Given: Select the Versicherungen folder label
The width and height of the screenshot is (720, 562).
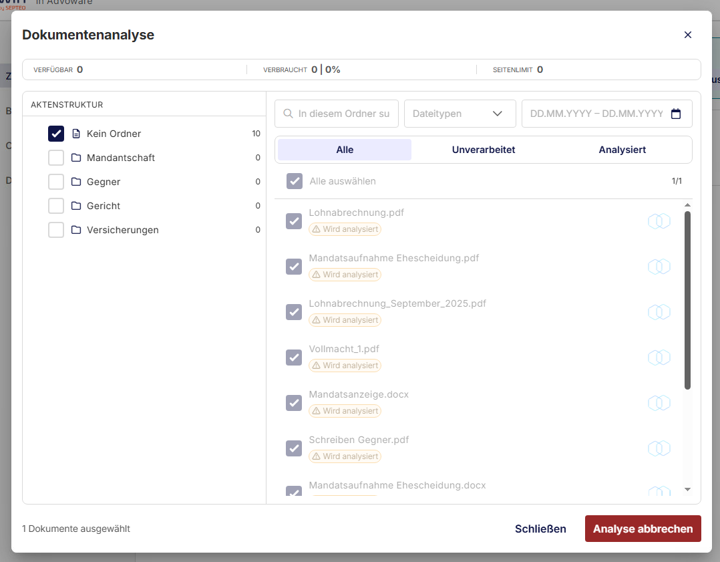Looking at the screenshot, I should click(x=123, y=230).
